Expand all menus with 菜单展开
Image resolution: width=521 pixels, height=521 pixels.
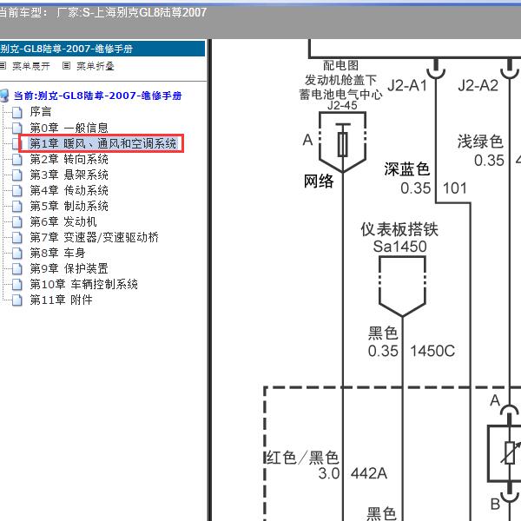[31, 66]
